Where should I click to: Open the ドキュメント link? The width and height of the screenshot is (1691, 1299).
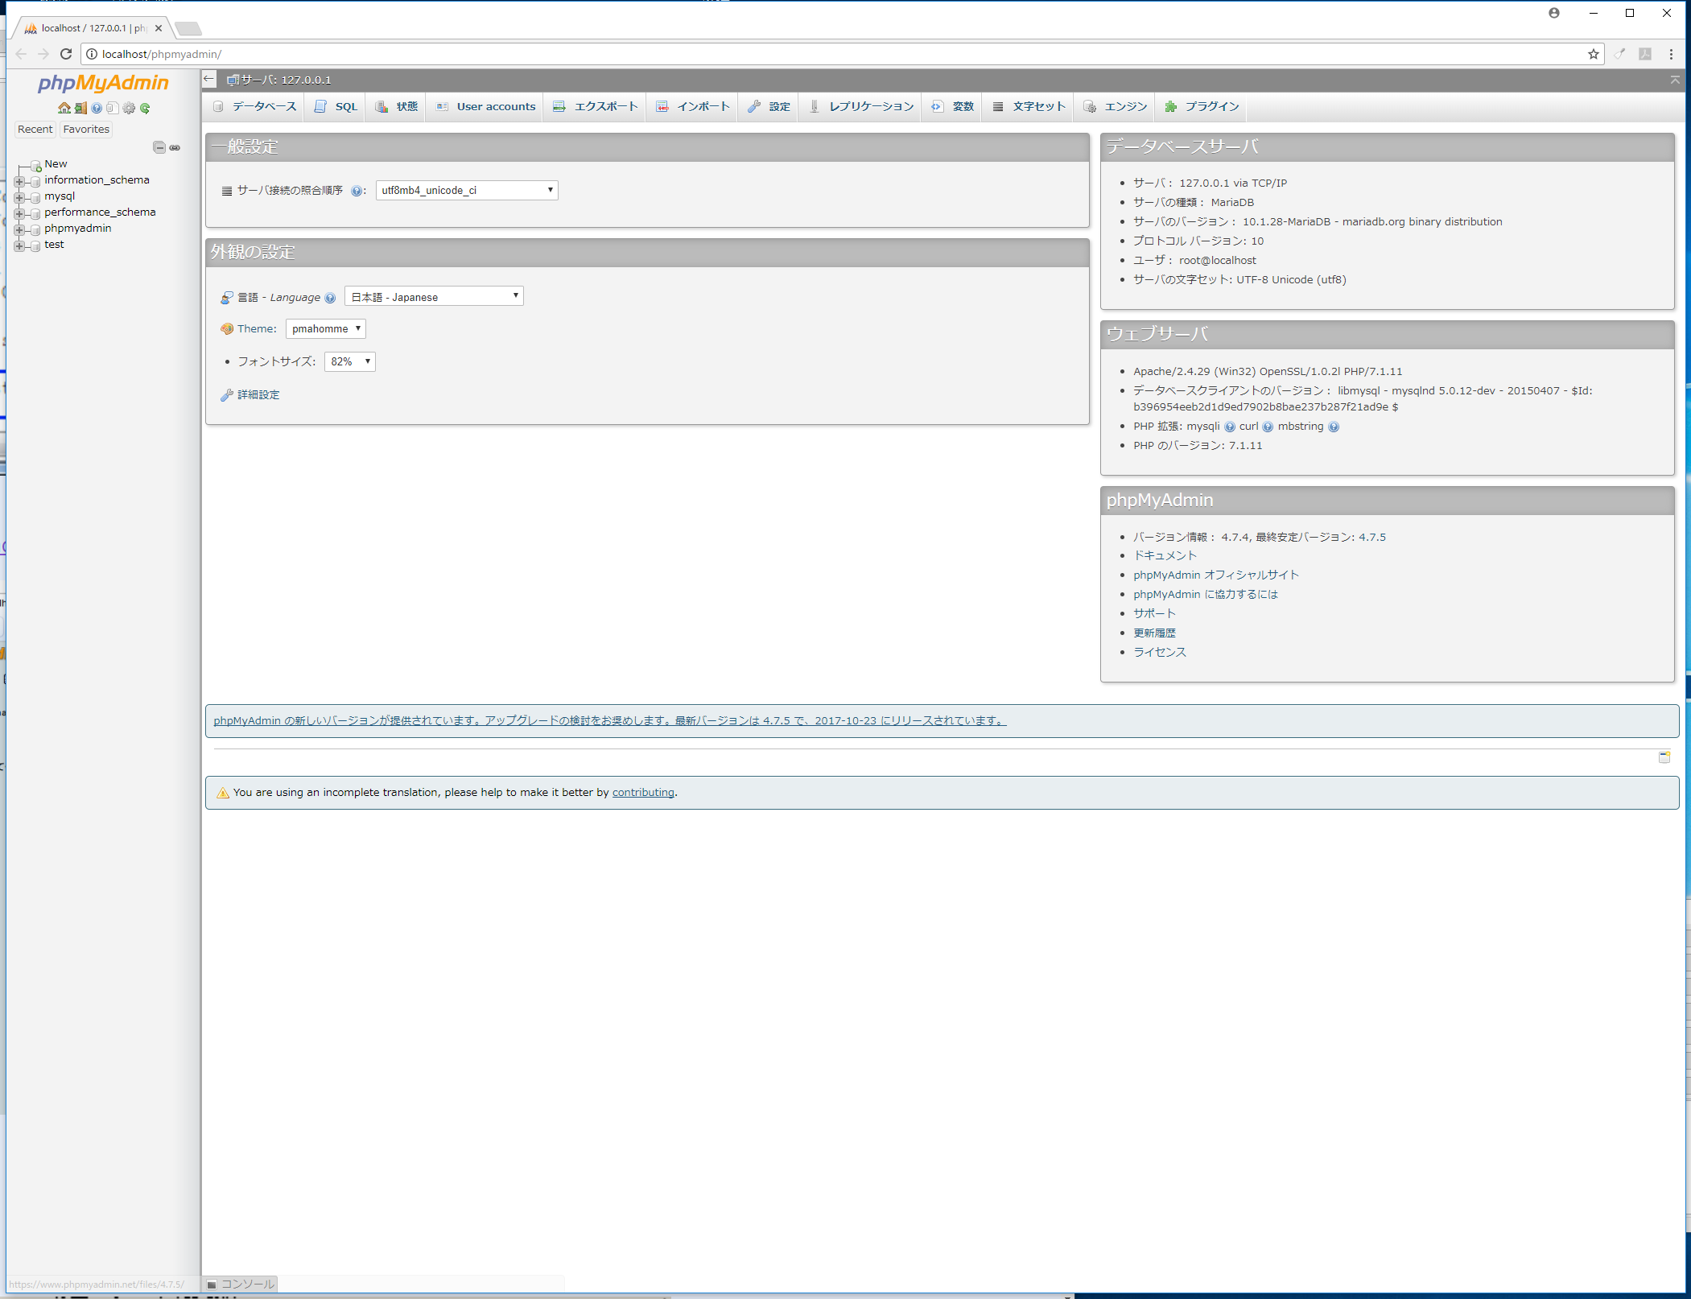[x=1165, y=556]
